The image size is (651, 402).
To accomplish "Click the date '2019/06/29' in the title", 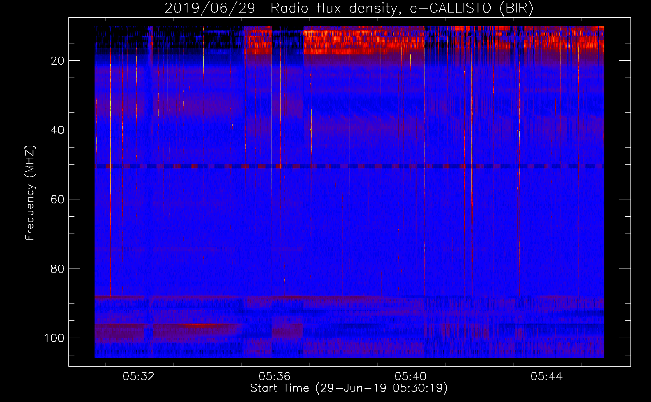I will point(210,8).
